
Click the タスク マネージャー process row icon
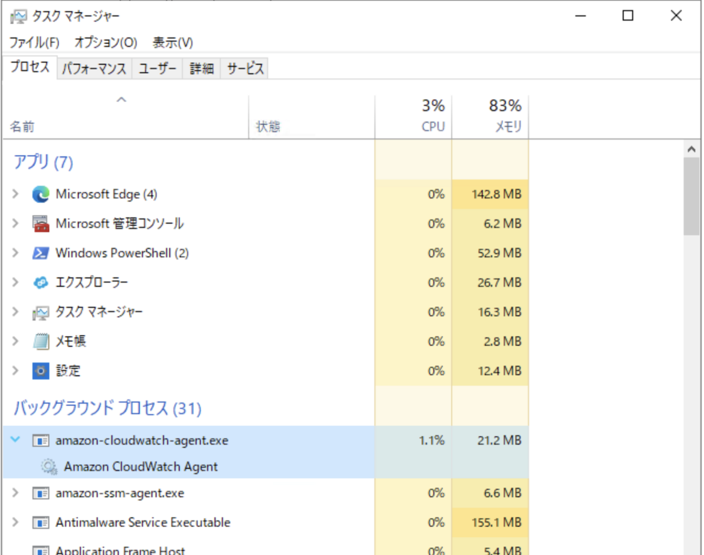click(40, 313)
